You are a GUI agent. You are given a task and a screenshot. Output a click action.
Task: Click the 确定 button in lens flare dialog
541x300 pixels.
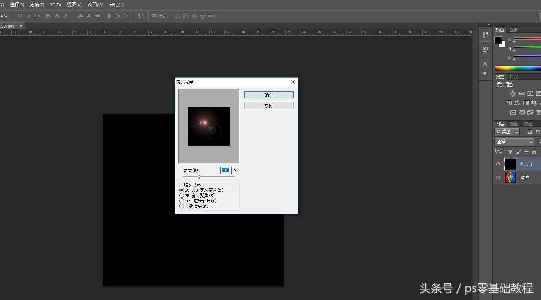269,95
